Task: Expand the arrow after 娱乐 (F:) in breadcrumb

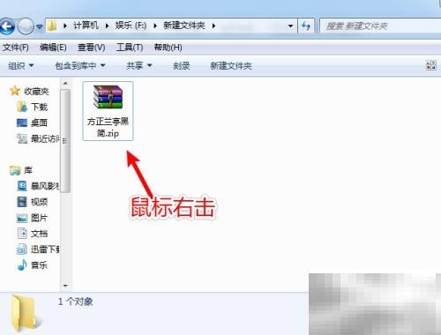Action: (x=155, y=26)
